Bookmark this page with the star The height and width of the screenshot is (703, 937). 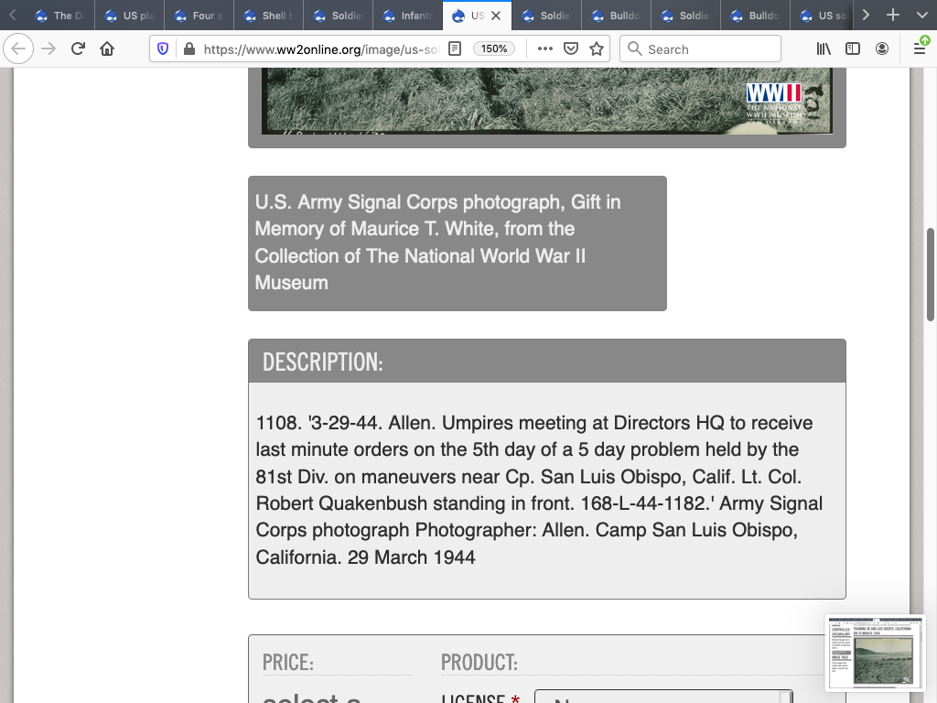[597, 49]
